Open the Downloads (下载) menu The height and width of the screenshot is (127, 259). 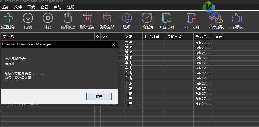click(31, 7)
